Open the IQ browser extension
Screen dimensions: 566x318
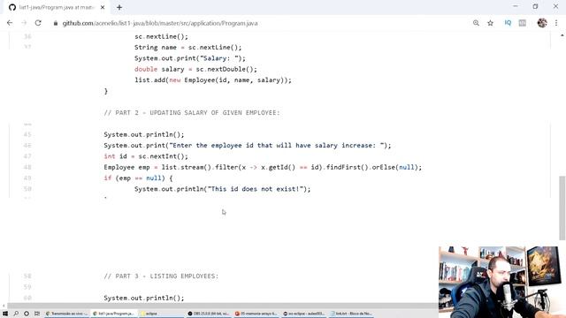pos(508,23)
